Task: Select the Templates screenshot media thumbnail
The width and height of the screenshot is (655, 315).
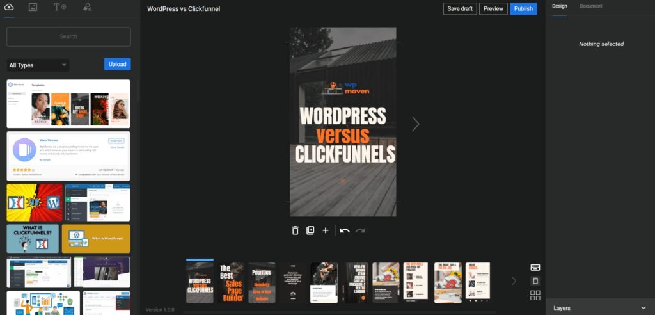Action: 68,104
